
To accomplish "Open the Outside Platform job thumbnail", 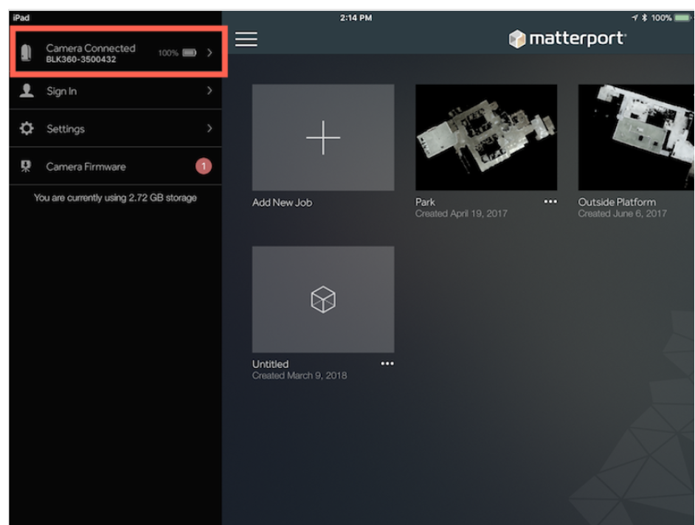I will click(636, 137).
